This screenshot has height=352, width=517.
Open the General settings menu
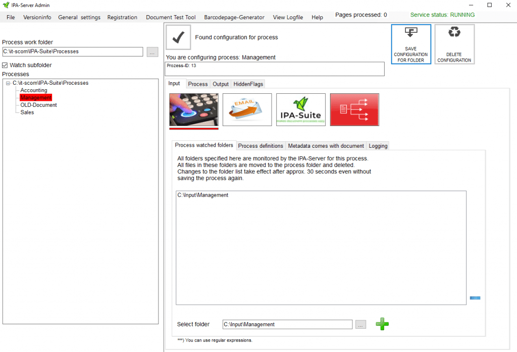pyautogui.click(x=79, y=17)
